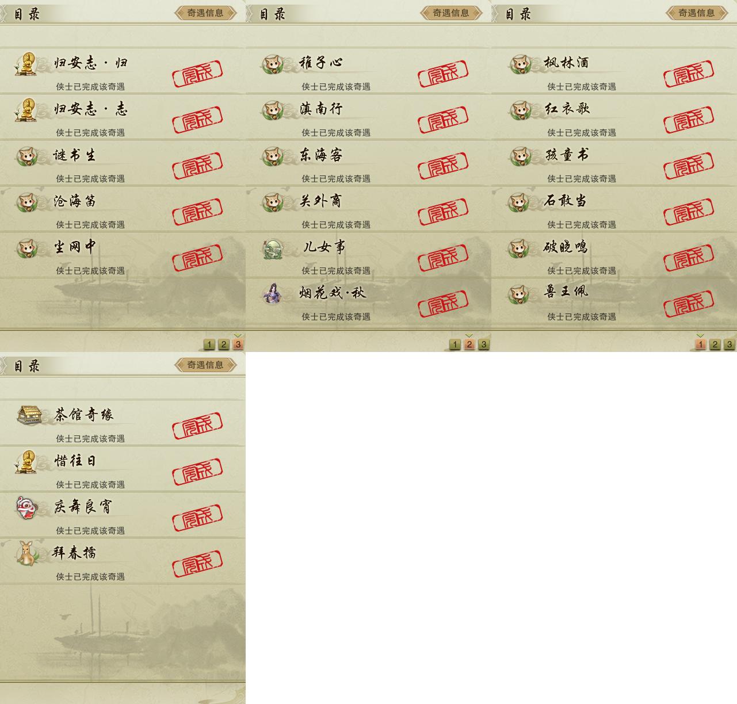Image resolution: width=737 pixels, height=704 pixels.
Task: Click the cat icon beside 谜书生
Action: point(27,155)
